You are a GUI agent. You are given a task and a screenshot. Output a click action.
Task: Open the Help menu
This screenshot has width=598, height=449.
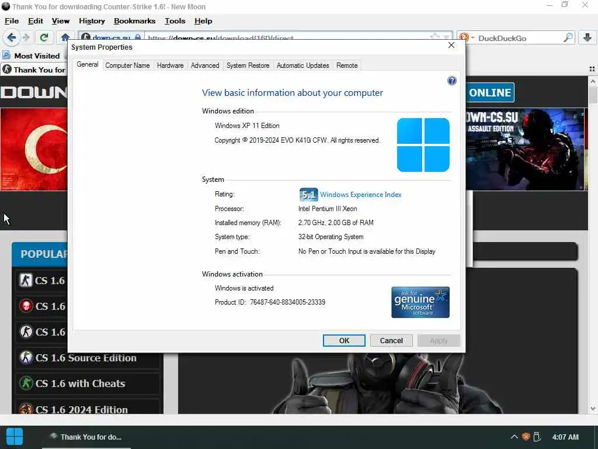(x=203, y=21)
